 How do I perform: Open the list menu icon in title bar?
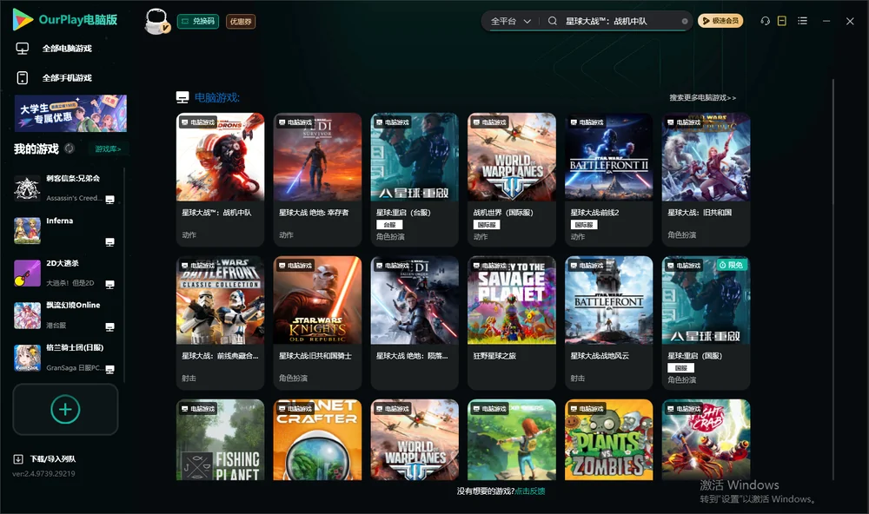[x=802, y=21]
